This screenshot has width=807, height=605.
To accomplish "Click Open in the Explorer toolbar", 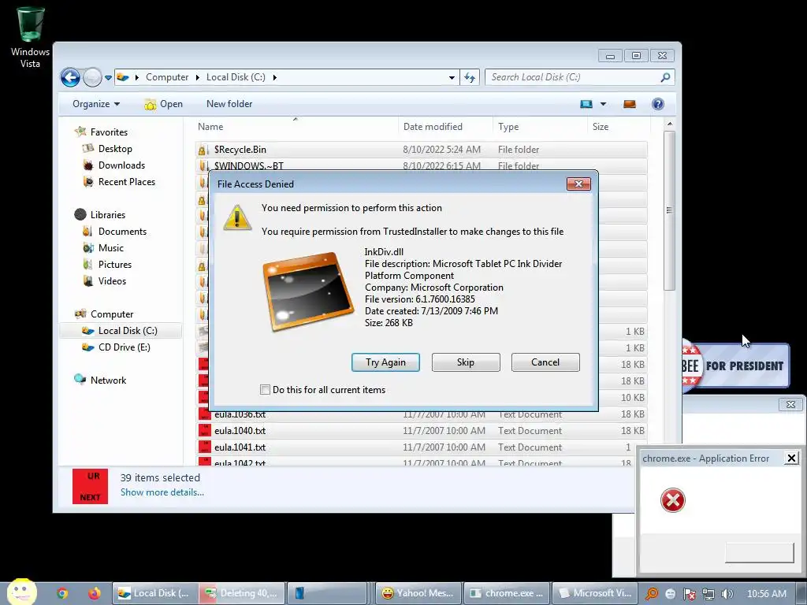I will 164,104.
